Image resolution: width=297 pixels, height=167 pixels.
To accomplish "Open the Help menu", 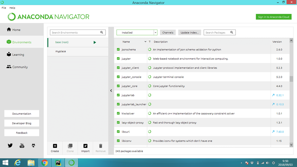I will (x=12, y=8).
